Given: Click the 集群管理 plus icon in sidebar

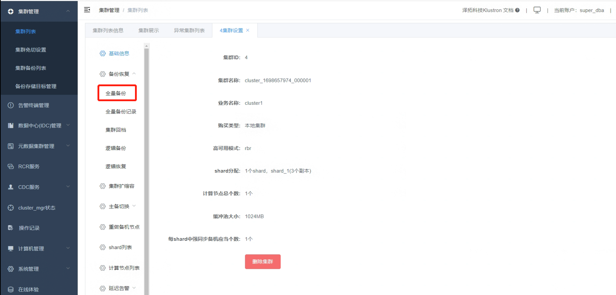Looking at the screenshot, I should pyautogui.click(x=11, y=11).
